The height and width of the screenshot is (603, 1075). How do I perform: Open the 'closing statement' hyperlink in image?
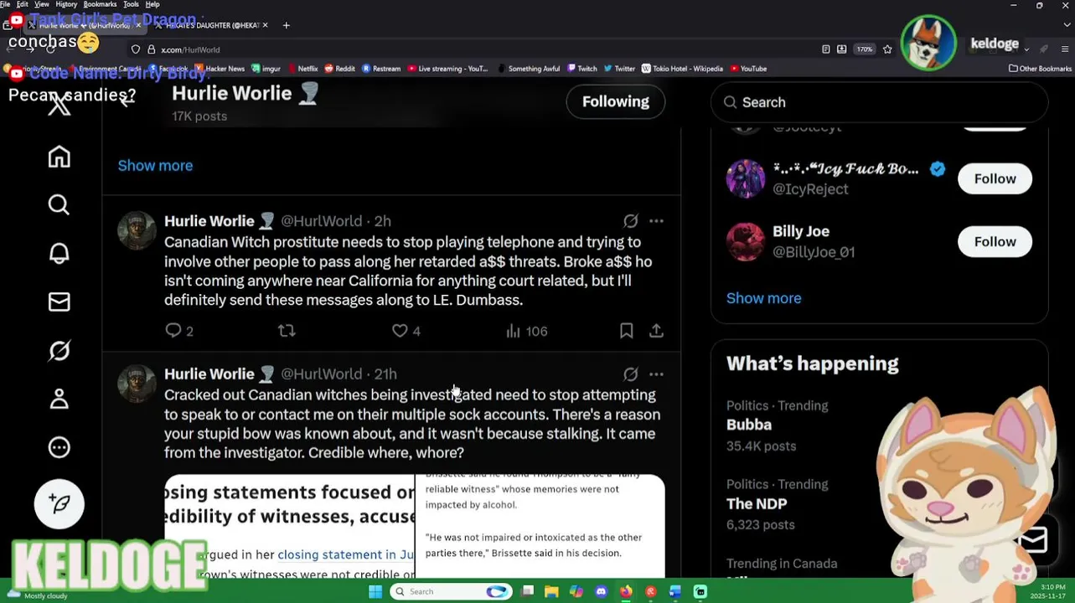pos(345,554)
